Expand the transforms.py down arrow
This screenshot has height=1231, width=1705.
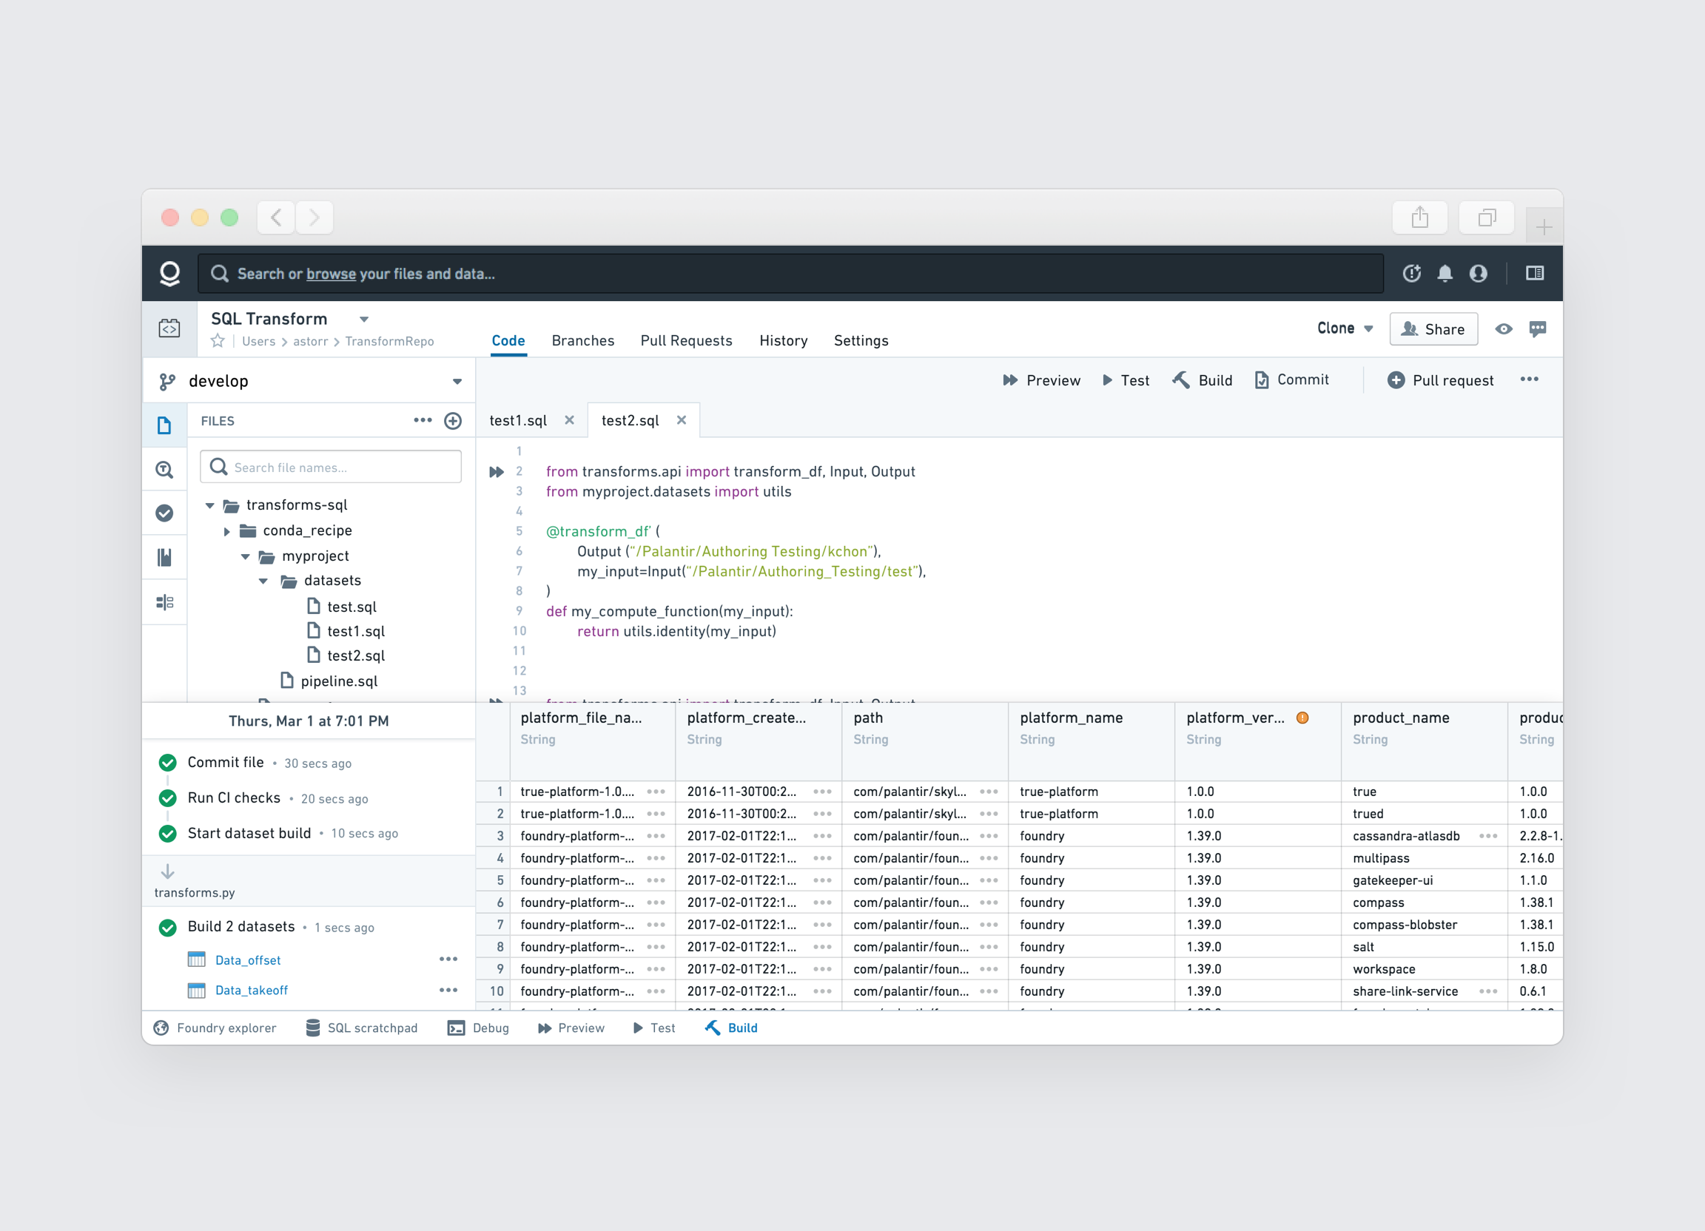168,871
